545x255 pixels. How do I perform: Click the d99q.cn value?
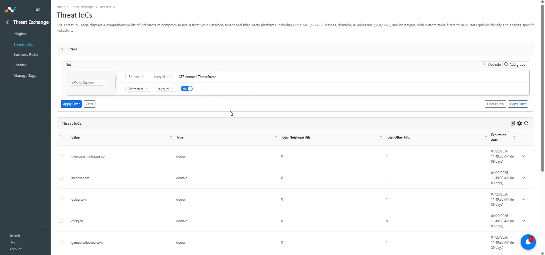(77, 221)
